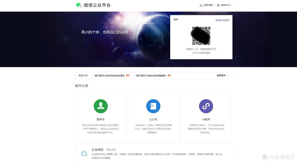Click the purple 小程序 icon
This screenshot has width=297, height=163.
tap(206, 106)
